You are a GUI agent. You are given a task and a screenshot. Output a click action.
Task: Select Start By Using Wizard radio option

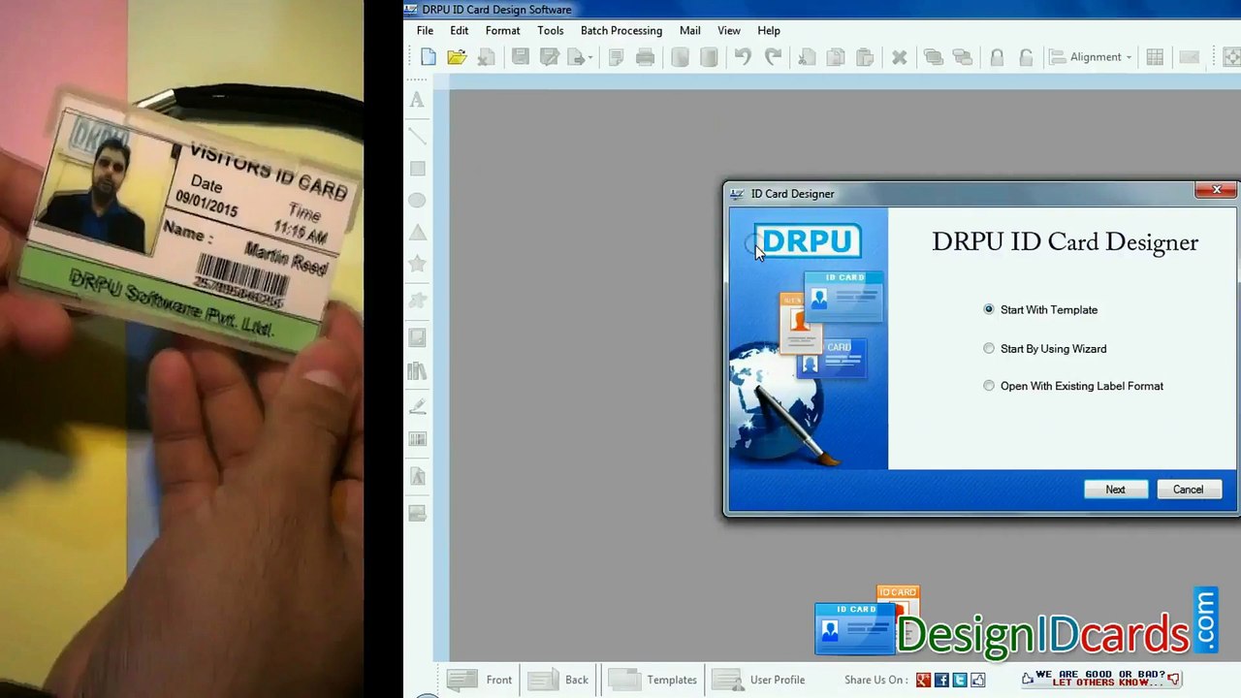pos(1044,349)
